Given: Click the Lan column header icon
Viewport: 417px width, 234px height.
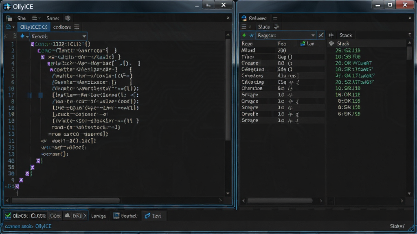Looking at the screenshot, I should coord(303,43).
